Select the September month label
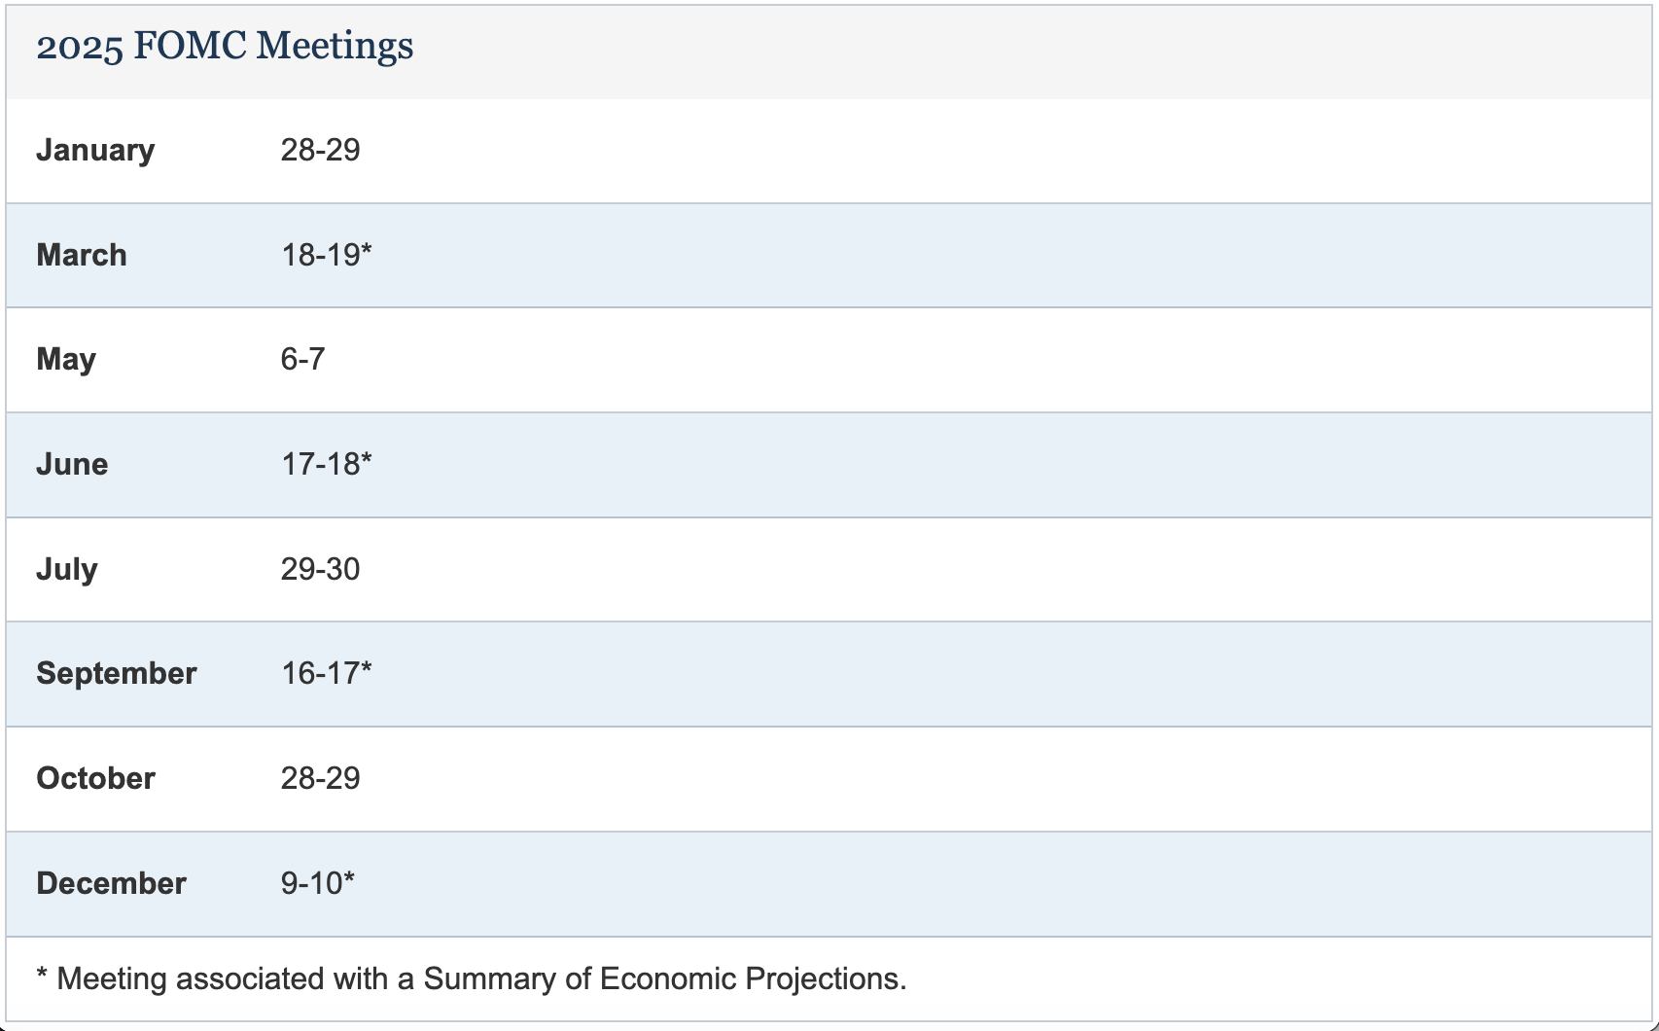This screenshot has width=1659, height=1031. point(117,673)
